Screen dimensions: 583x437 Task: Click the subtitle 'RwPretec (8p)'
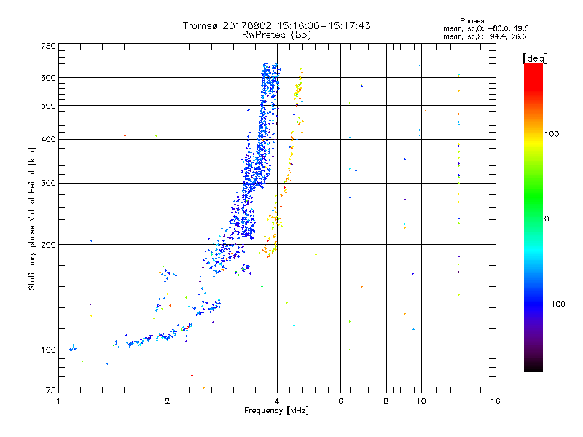click(276, 35)
